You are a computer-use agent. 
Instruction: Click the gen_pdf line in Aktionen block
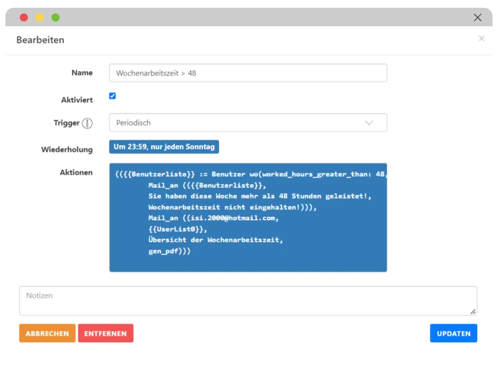click(169, 251)
